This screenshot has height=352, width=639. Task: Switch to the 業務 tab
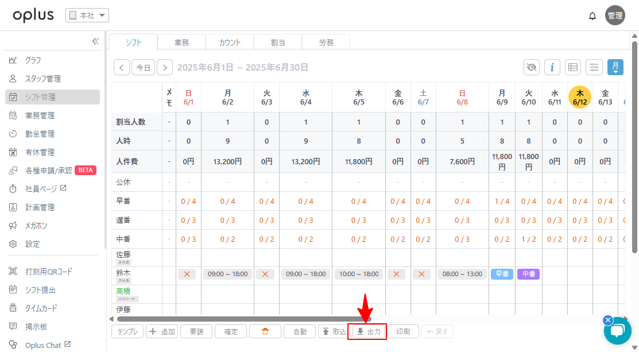click(x=181, y=42)
